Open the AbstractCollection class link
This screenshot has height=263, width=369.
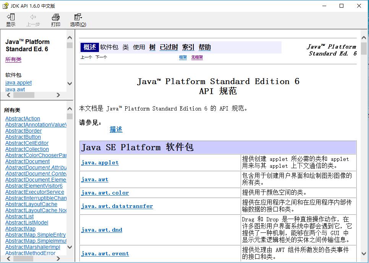27,149
